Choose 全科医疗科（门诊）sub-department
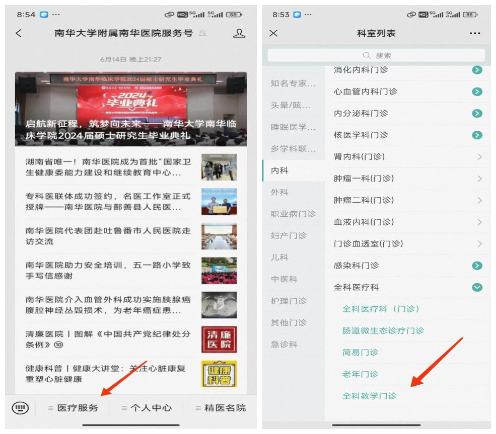Image resolution: width=496 pixels, height=434 pixels. 381,309
